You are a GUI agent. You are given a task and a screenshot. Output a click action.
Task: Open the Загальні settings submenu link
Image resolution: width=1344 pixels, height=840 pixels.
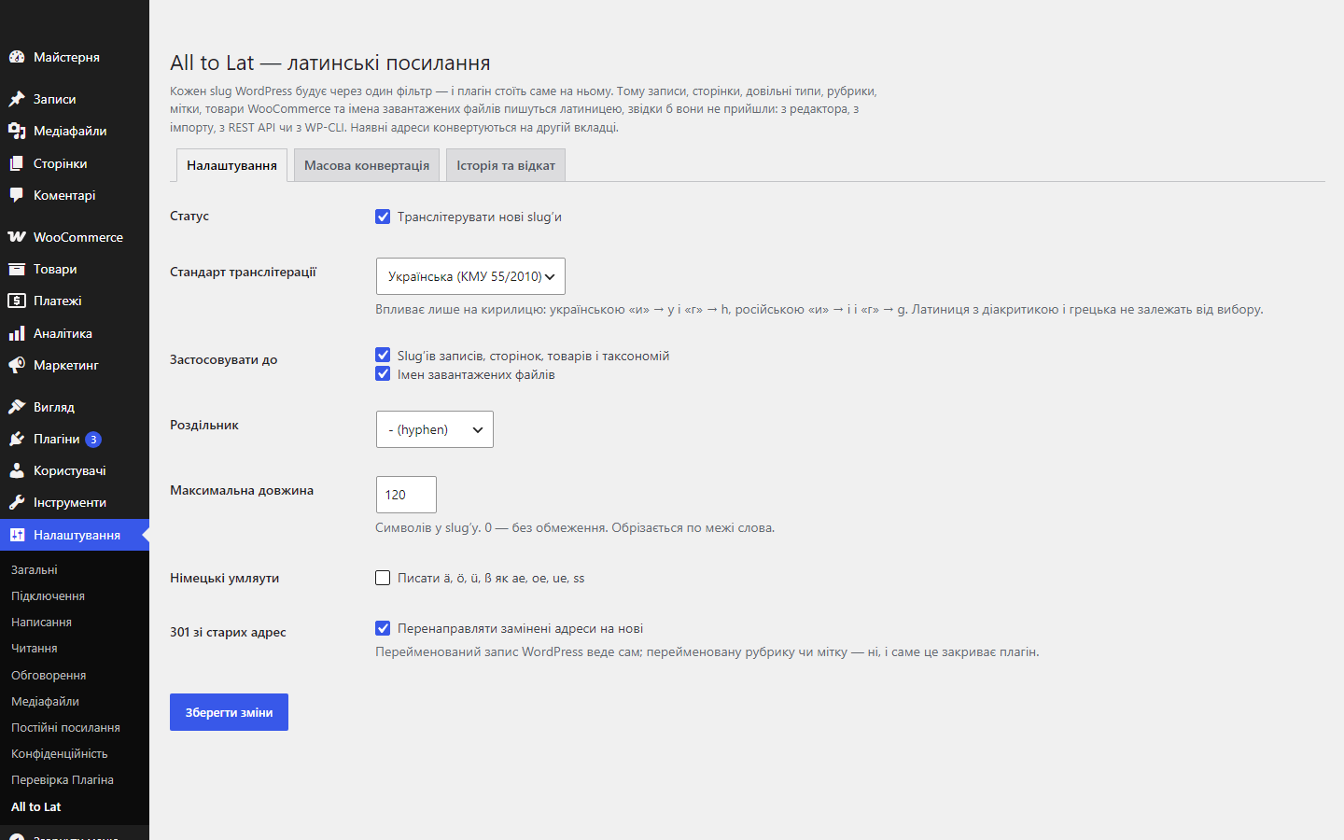(x=35, y=569)
